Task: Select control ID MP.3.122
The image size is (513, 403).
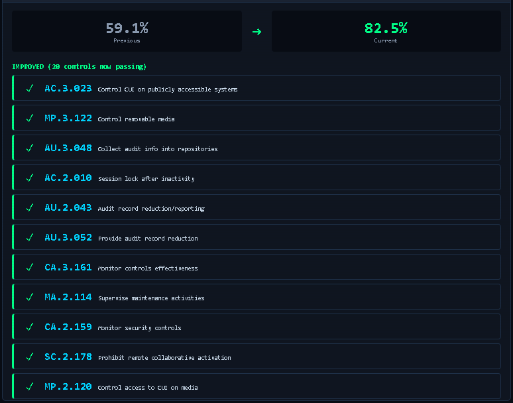Action: (x=68, y=118)
